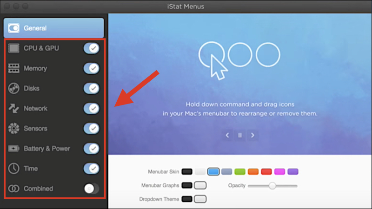372x209 pixels.
Task: Click the Time label in sidebar
Action: (x=31, y=169)
